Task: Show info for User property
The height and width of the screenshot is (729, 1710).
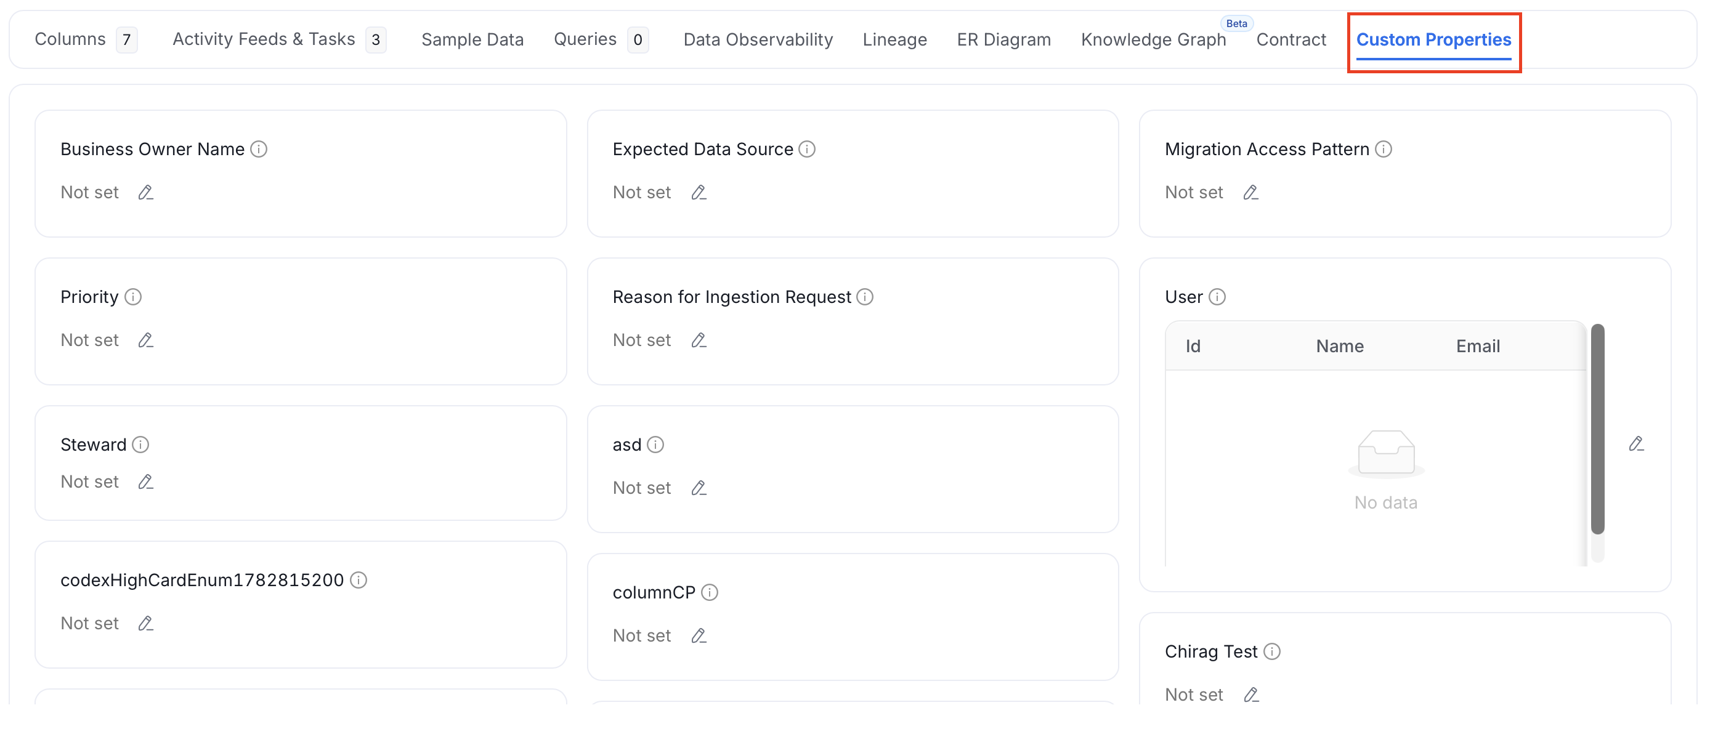Action: (1217, 297)
